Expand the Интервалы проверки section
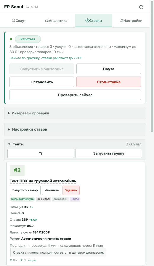The height and width of the screenshot is (266, 154). [x=75, y=113]
